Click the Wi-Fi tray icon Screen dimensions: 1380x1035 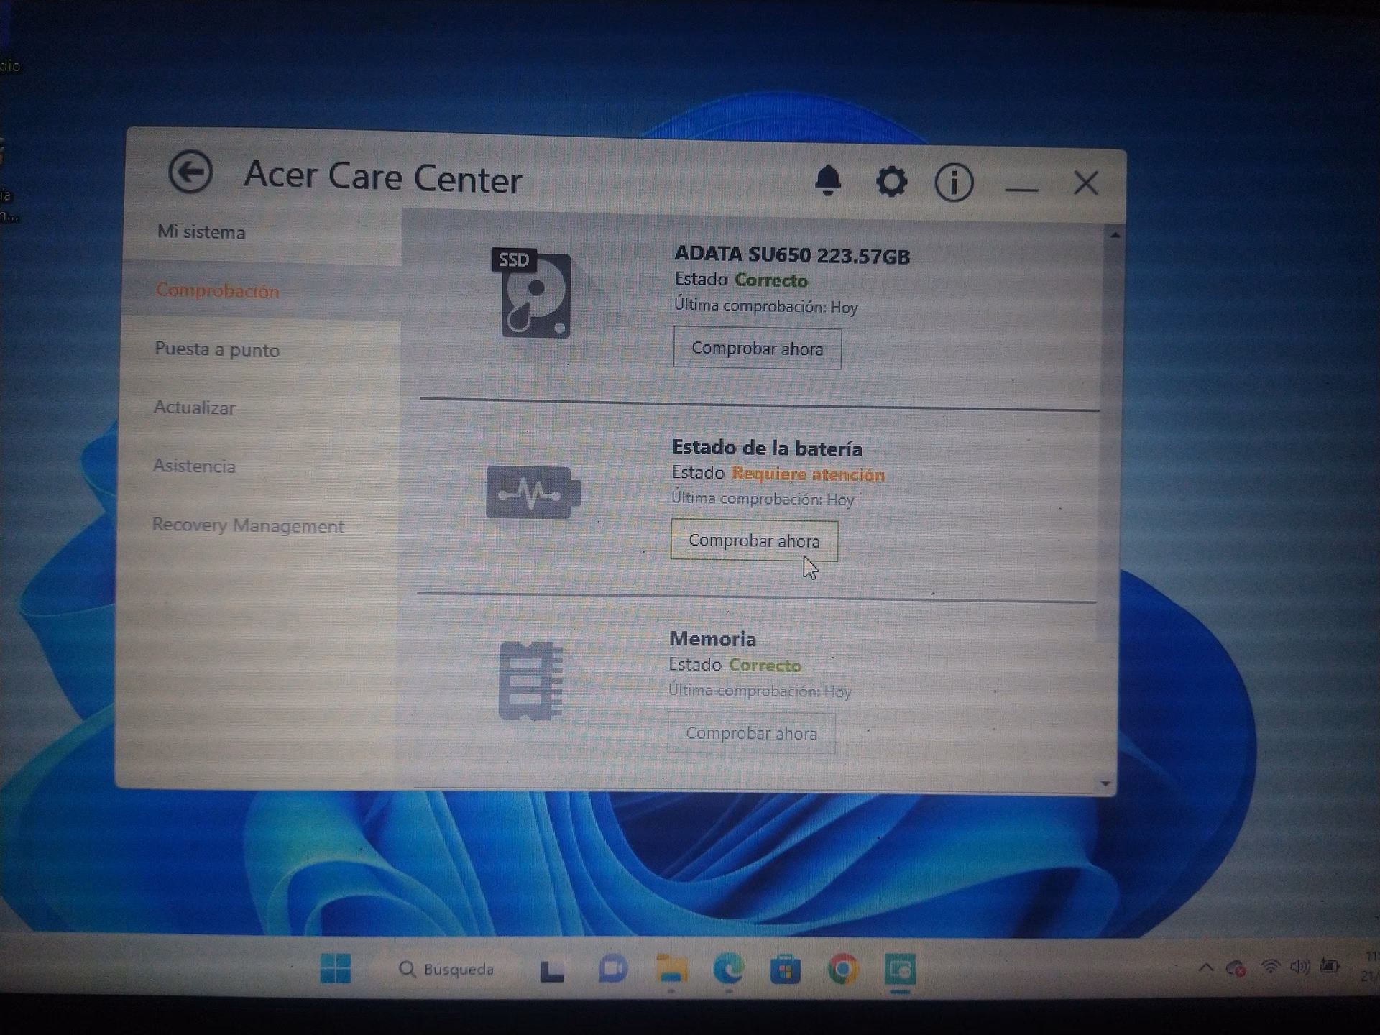[1270, 967]
